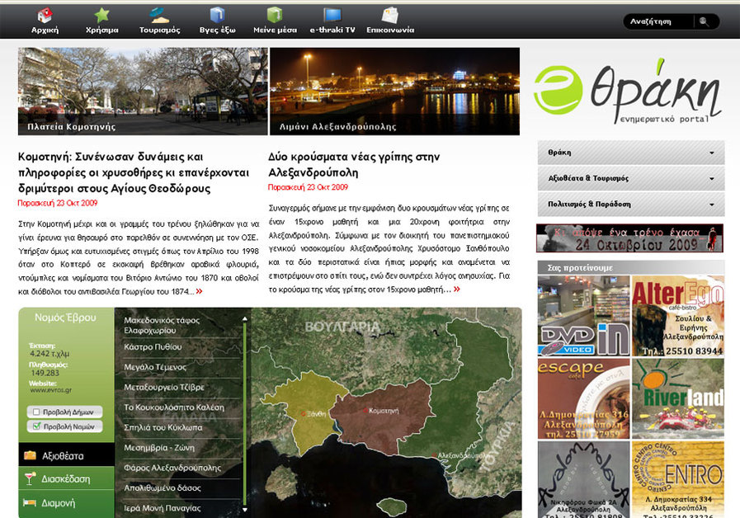
Task: Open the Αρχική home page icon
Action: (43, 15)
